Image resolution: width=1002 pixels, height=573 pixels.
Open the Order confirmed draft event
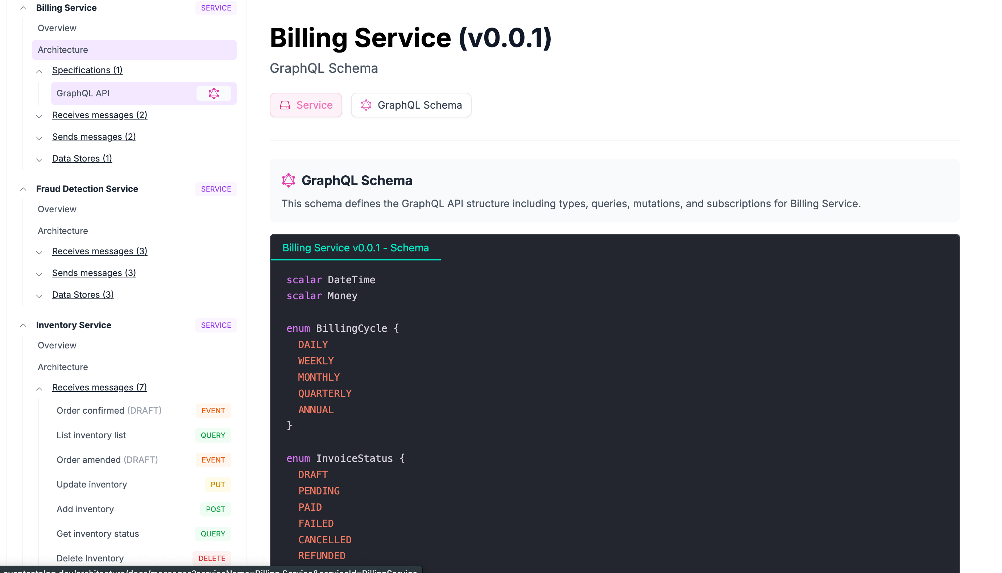(109, 410)
